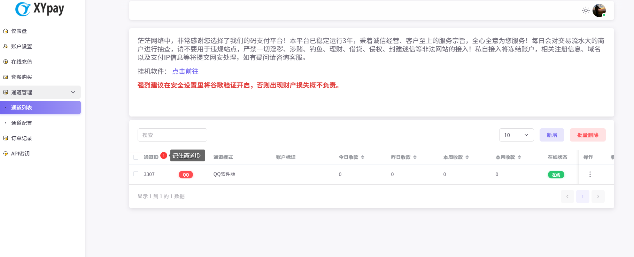Sort by 本周收款 column arrows

coord(467,157)
